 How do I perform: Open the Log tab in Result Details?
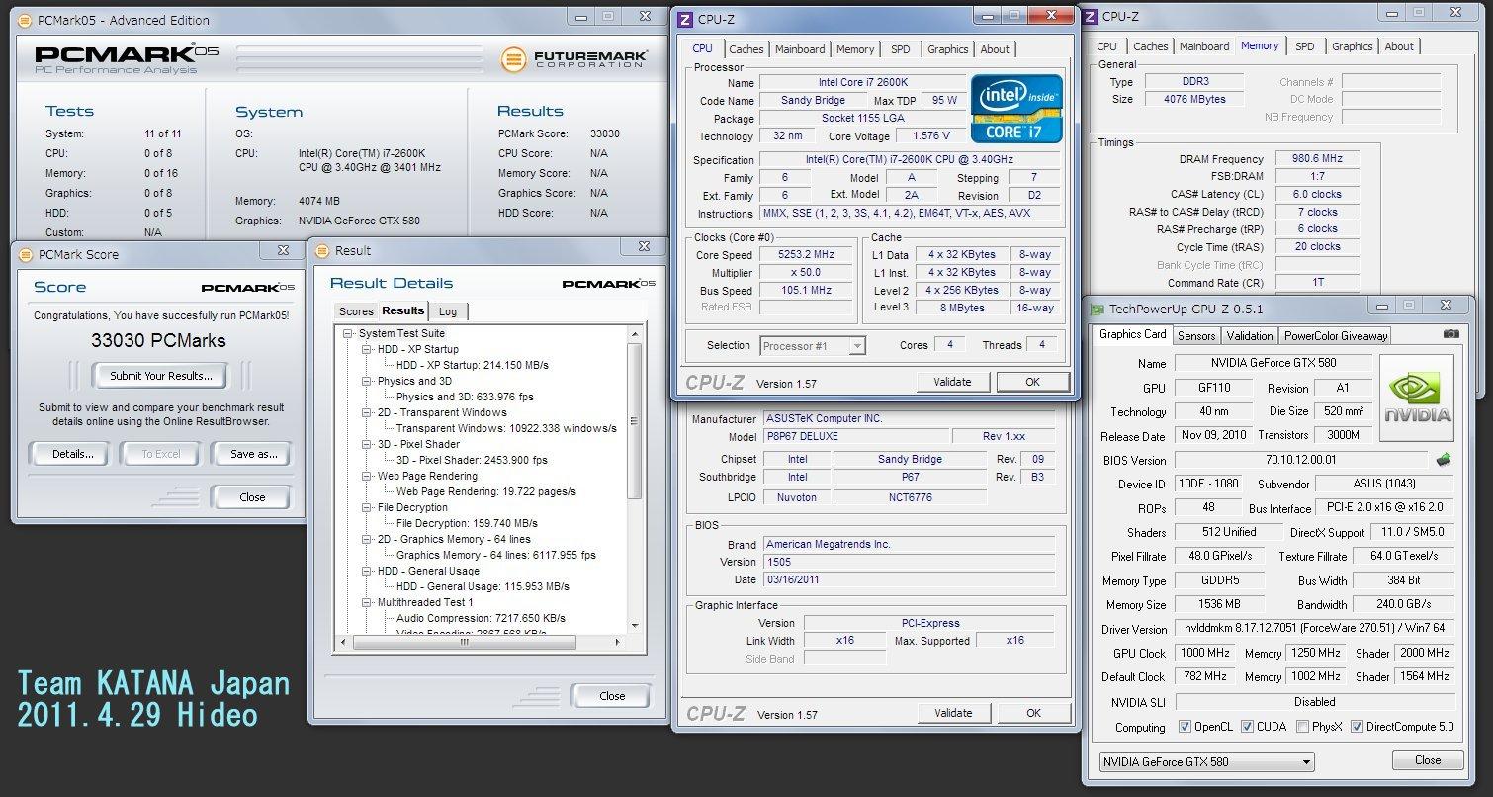click(x=448, y=311)
